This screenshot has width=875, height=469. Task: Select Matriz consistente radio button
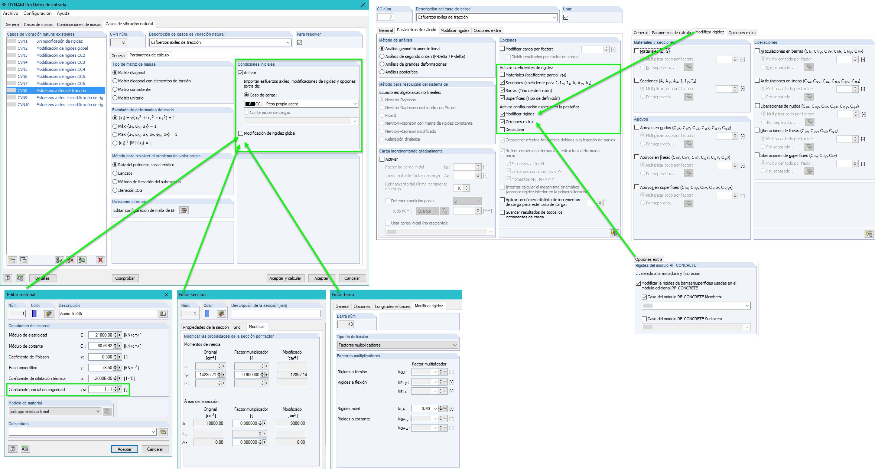(115, 89)
